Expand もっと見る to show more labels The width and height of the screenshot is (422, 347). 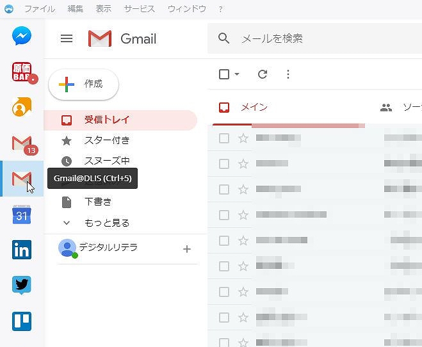tap(107, 223)
